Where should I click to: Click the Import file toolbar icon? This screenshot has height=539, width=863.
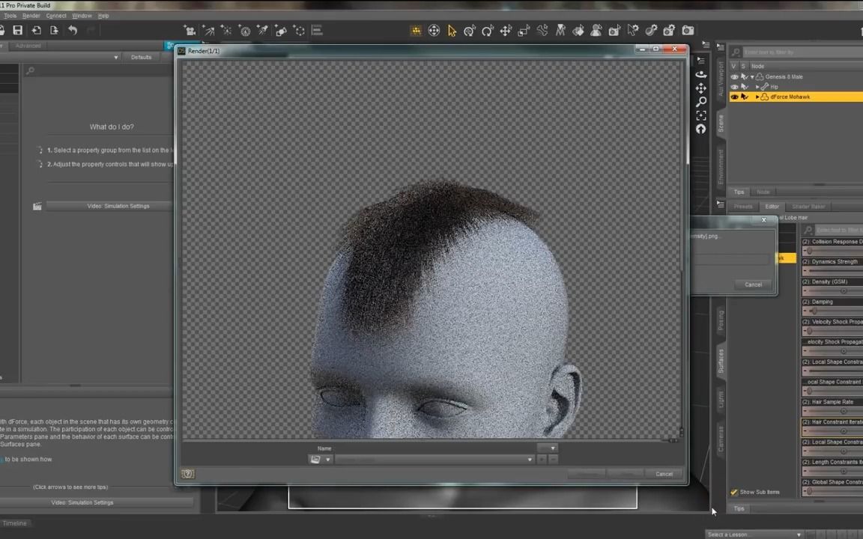(x=36, y=30)
